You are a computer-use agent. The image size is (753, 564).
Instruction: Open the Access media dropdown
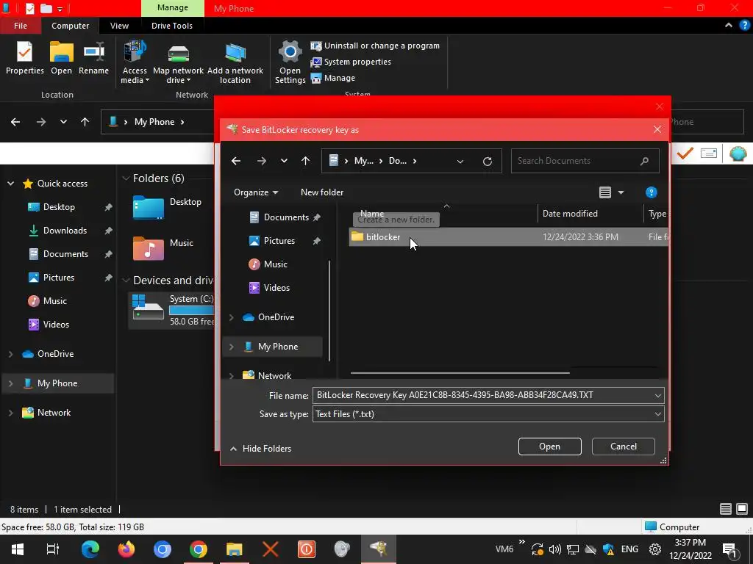point(135,62)
